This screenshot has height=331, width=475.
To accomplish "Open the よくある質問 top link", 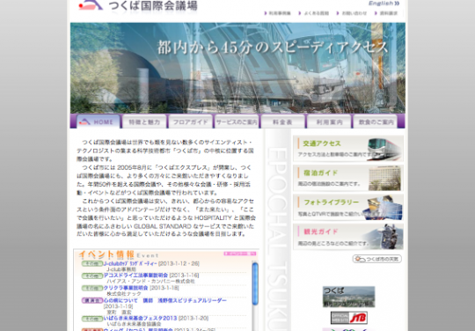I will pyautogui.click(x=314, y=13).
